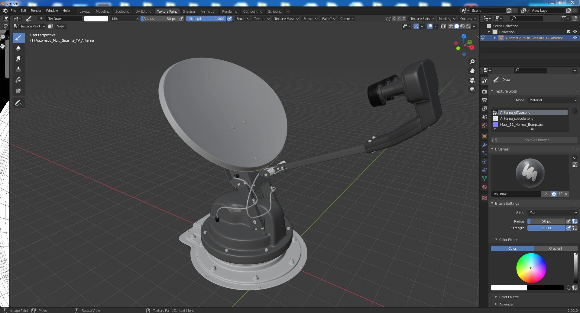
Task: Click the zoom viewport icon
Action: [x=472, y=62]
